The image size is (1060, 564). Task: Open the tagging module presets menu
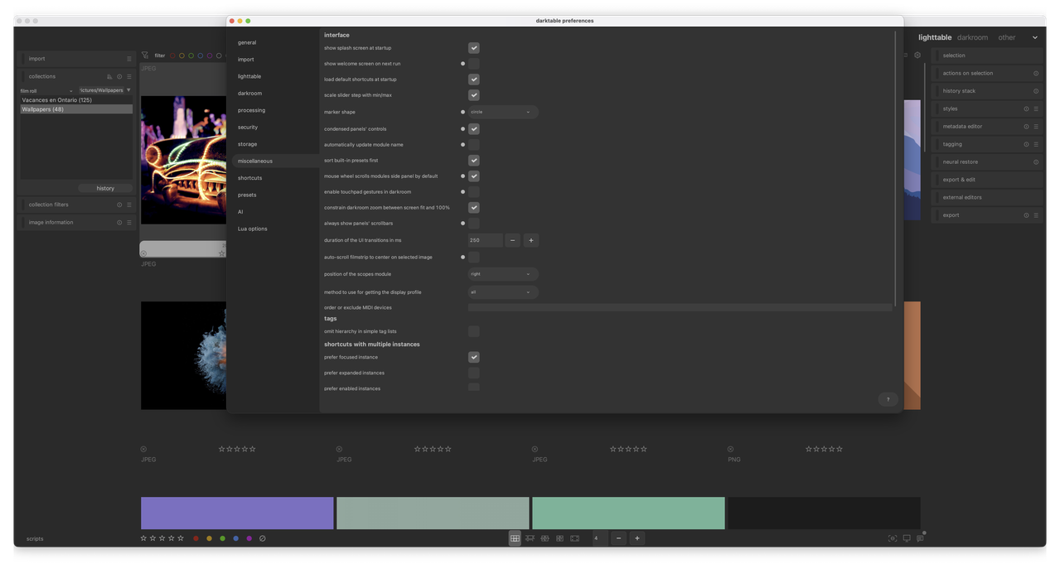tap(1036, 144)
